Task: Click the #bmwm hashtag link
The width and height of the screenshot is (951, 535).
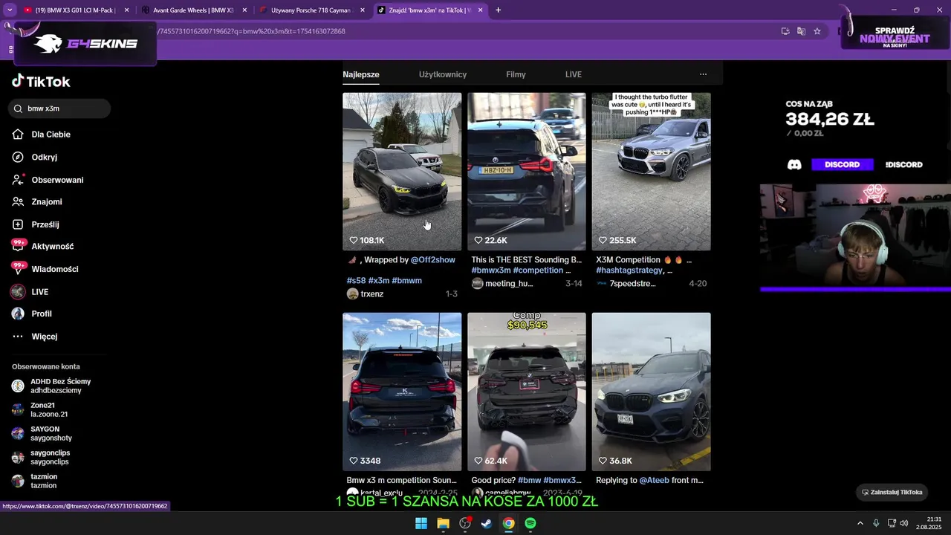Action: coord(407,281)
